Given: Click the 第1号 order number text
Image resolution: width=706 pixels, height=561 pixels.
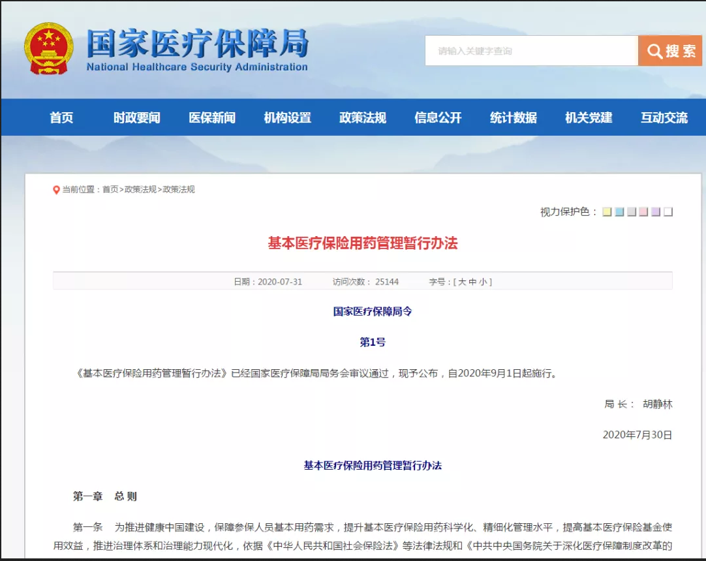Looking at the screenshot, I should [x=373, y=342].
